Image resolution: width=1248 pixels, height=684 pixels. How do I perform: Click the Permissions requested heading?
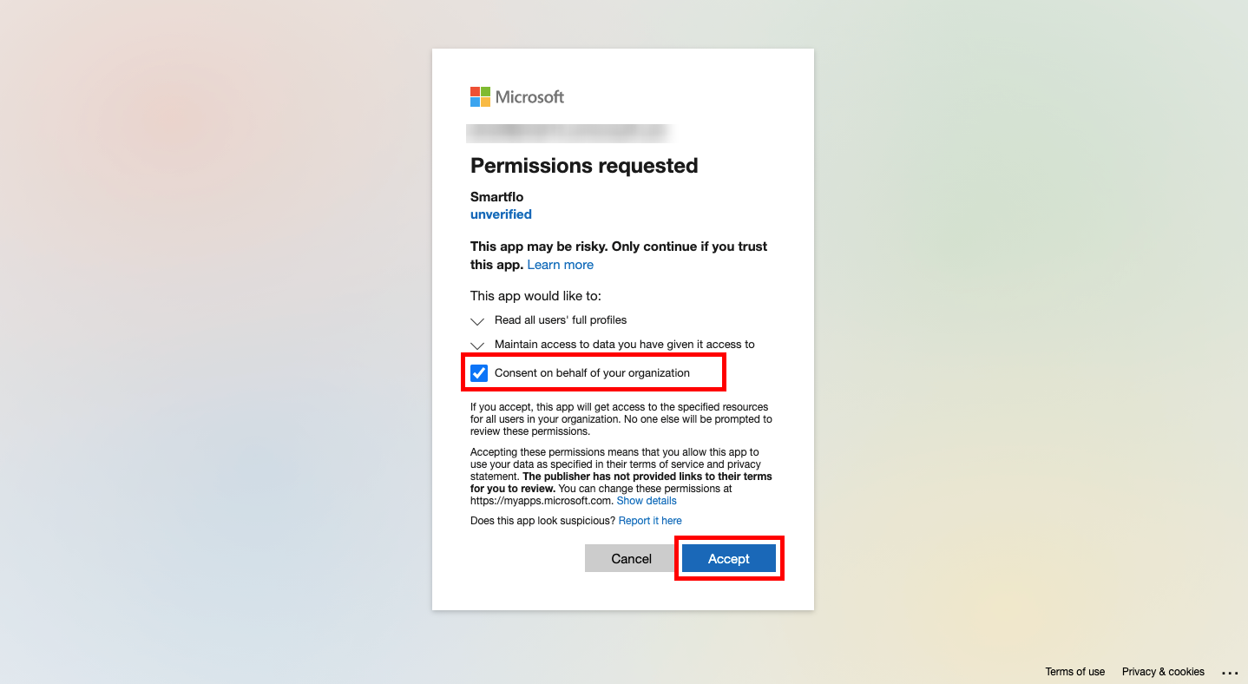click(x=584, y=166)
